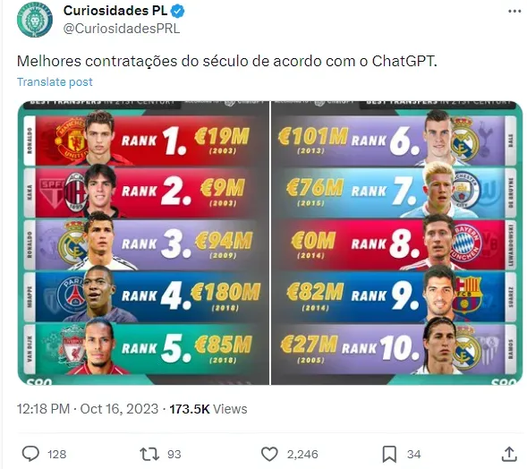Click the repost arrows icon
The height and width of the screenshot is (469, 527).
[x=149, y=454]
